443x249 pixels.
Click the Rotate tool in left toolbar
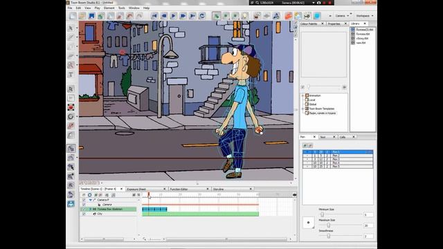pyautogui.click(x=71, y=117)
